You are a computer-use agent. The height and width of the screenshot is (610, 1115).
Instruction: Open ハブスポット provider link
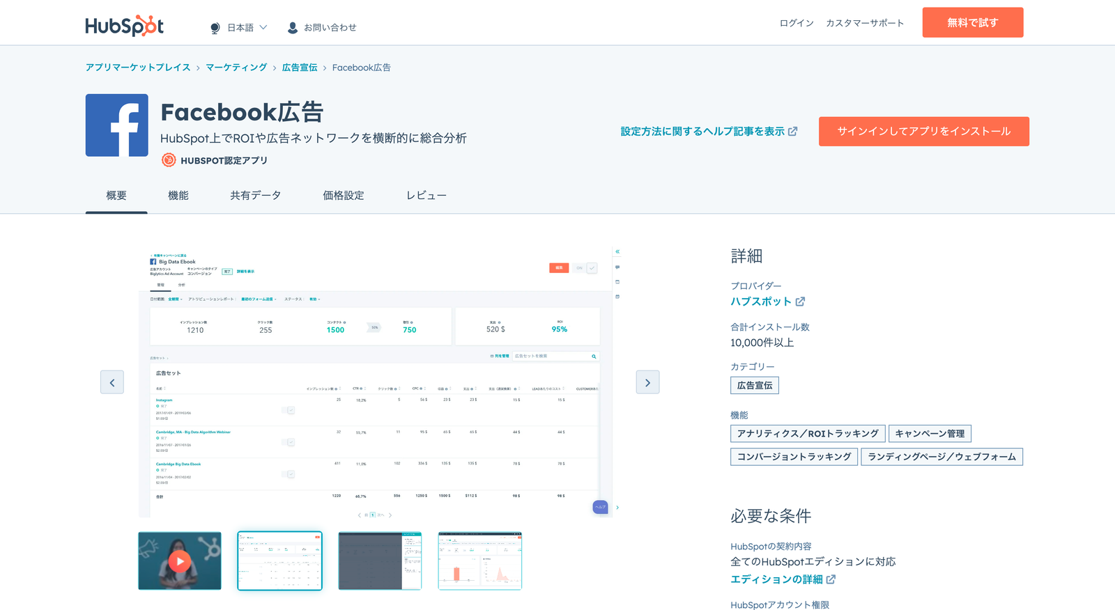(x=761, y=302)
